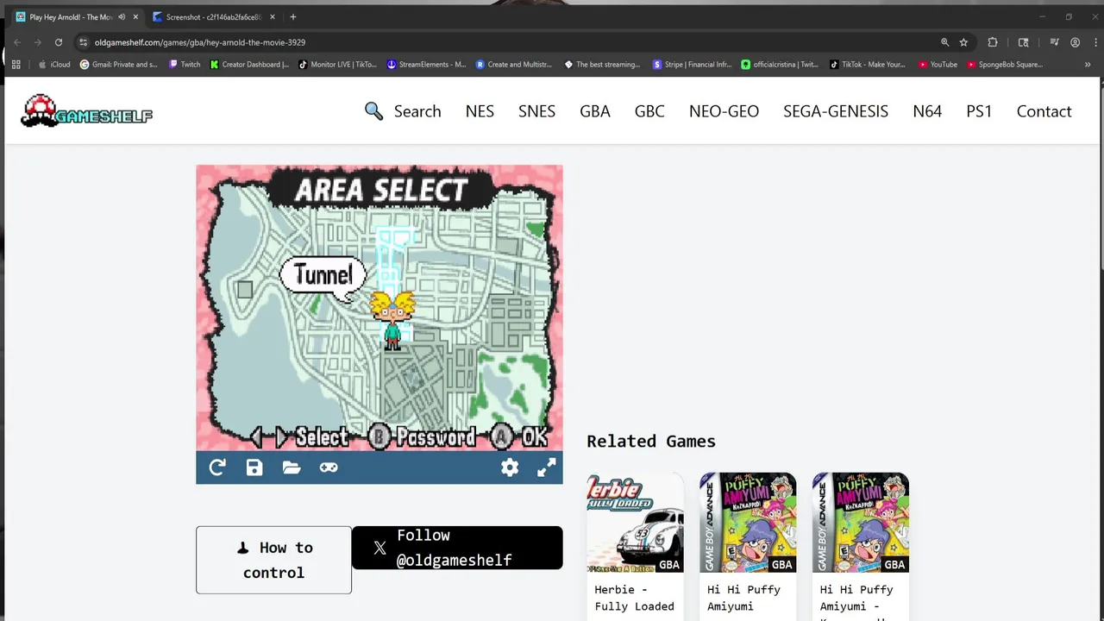Viewport: 1104px width, 621px height.
Task: Click the magnifier Search icon in site header
Action: 373,111
